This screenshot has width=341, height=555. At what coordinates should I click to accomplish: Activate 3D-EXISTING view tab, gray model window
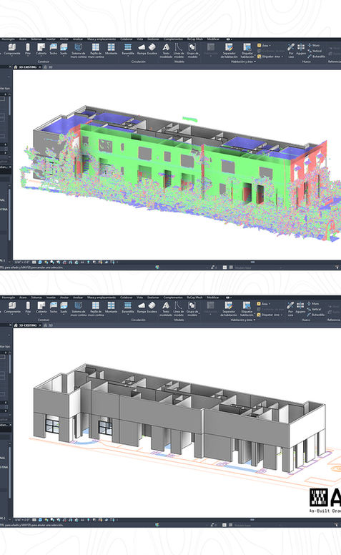pos(27,325)
